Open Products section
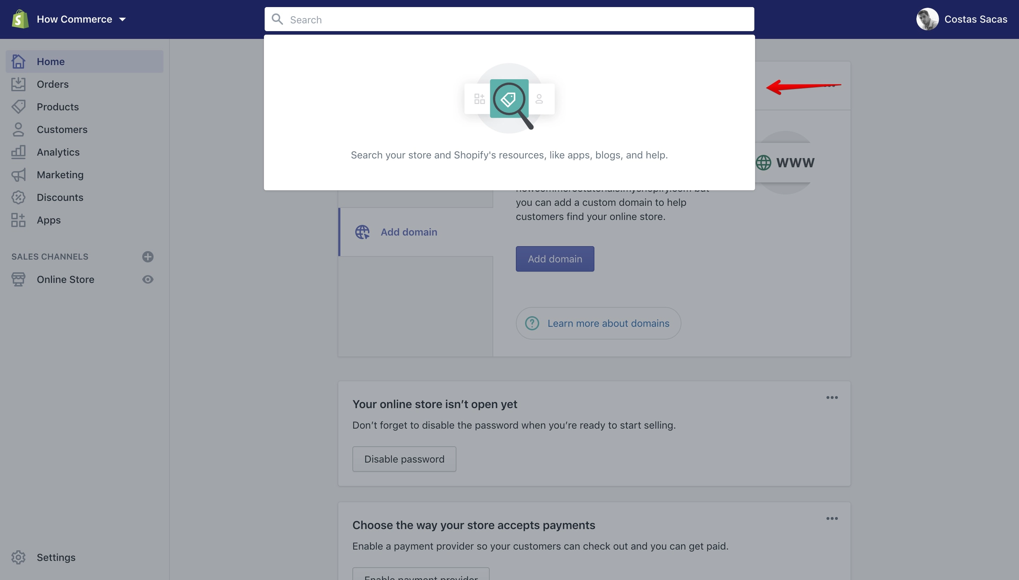 [x=57, y=107]
